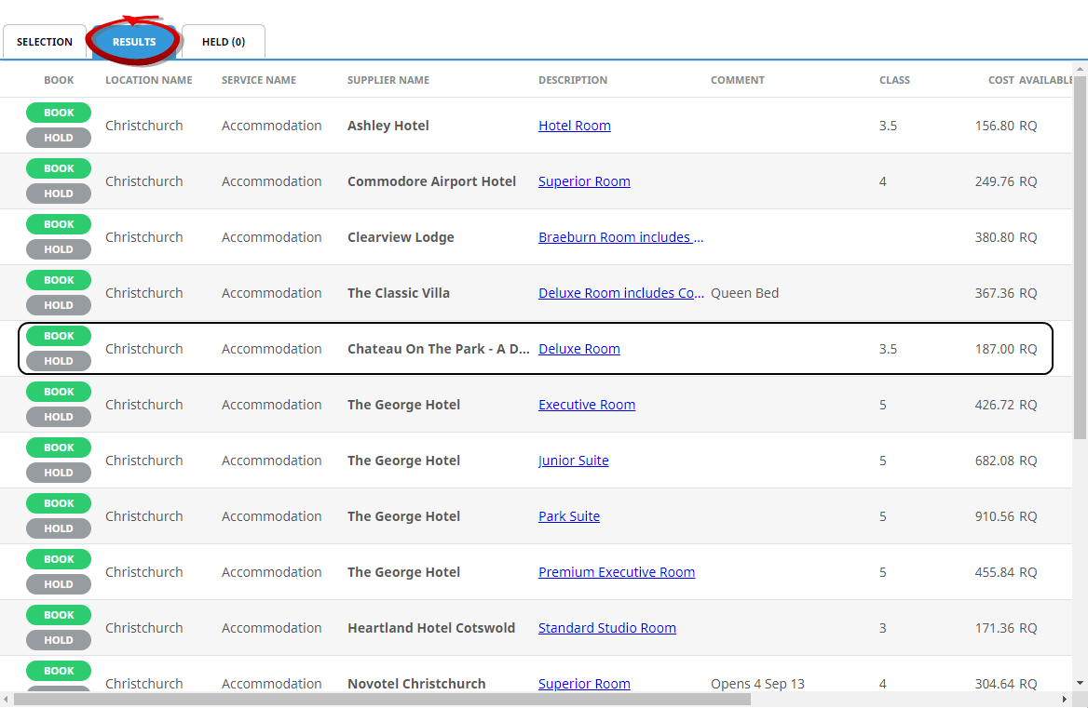Book the Heartland Hotel Cotswold room

point(59,614)
